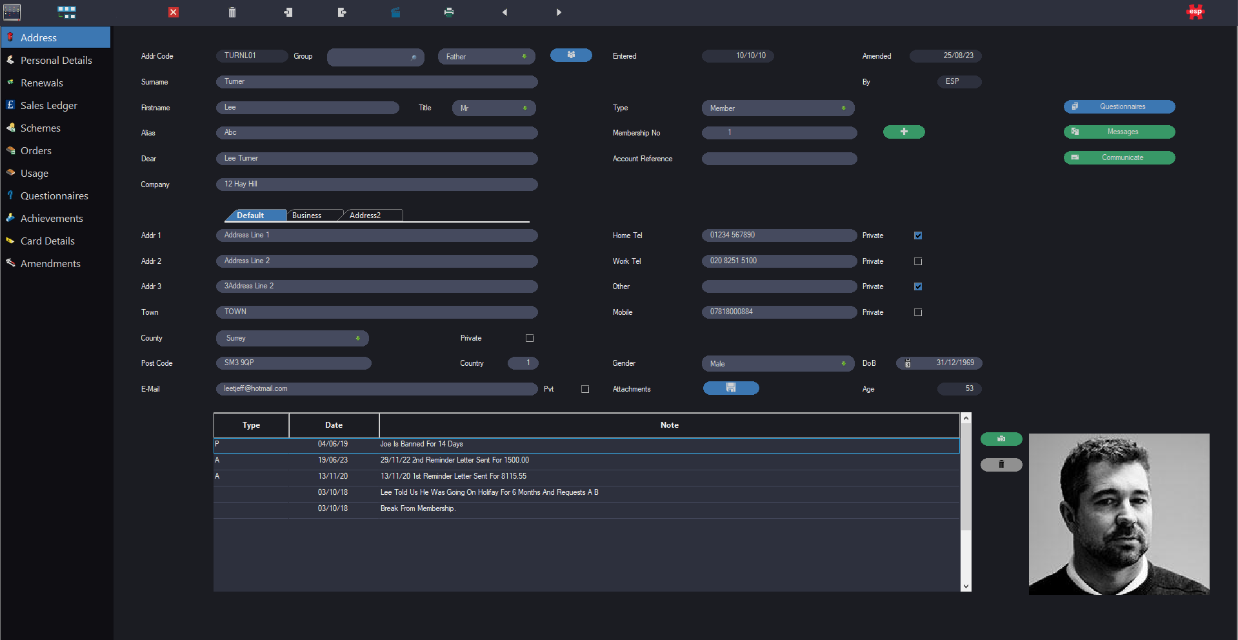1238x640 pixels.
Task: Tick the E-Mail Pvt checkbox
Action: (x=584, y=389)
